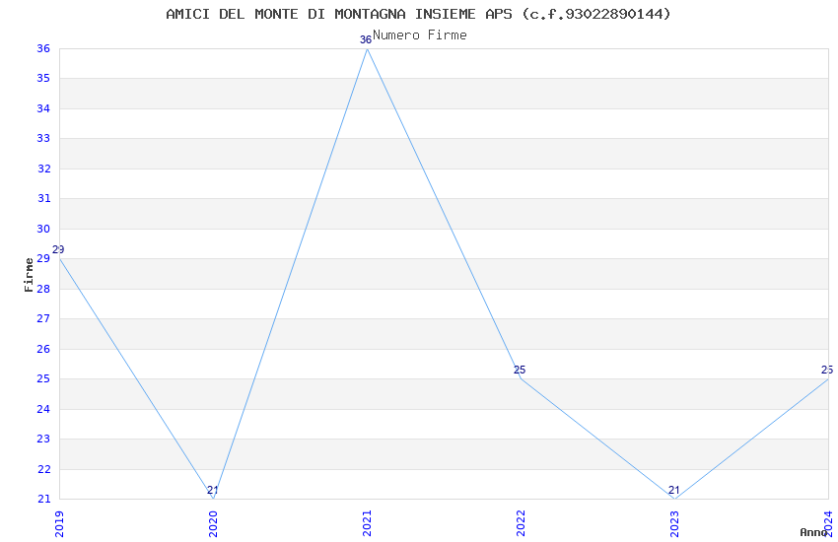Click the y-axis tick value 29
This screenshot has width=838, height=542.
coord(43,259)
